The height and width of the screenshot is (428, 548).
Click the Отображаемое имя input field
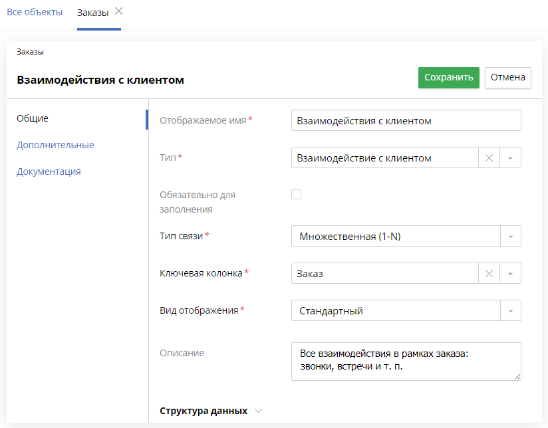pos(406,120)
